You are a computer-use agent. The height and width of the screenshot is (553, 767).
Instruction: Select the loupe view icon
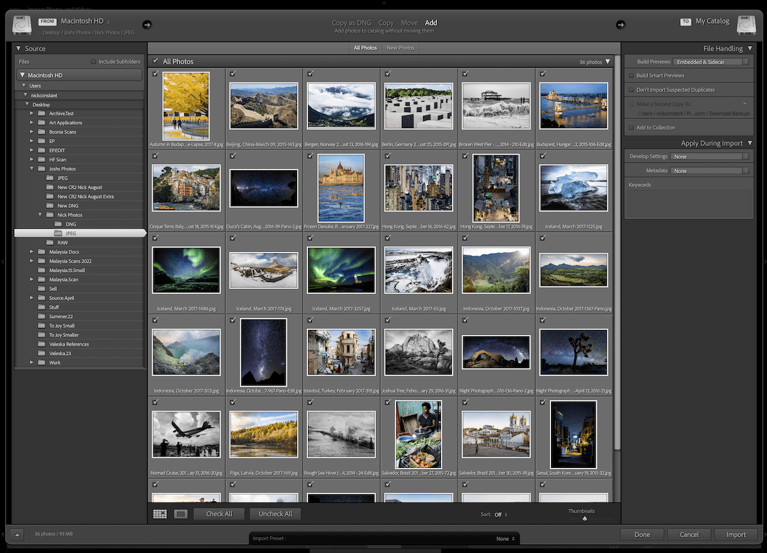(x=180, y=513)
